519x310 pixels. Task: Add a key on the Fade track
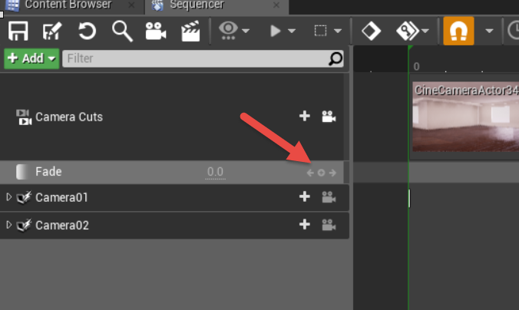click(x=321, y=173)
